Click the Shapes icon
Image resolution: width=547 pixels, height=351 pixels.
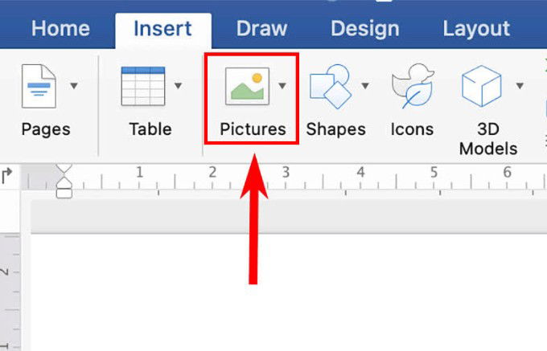331,87
